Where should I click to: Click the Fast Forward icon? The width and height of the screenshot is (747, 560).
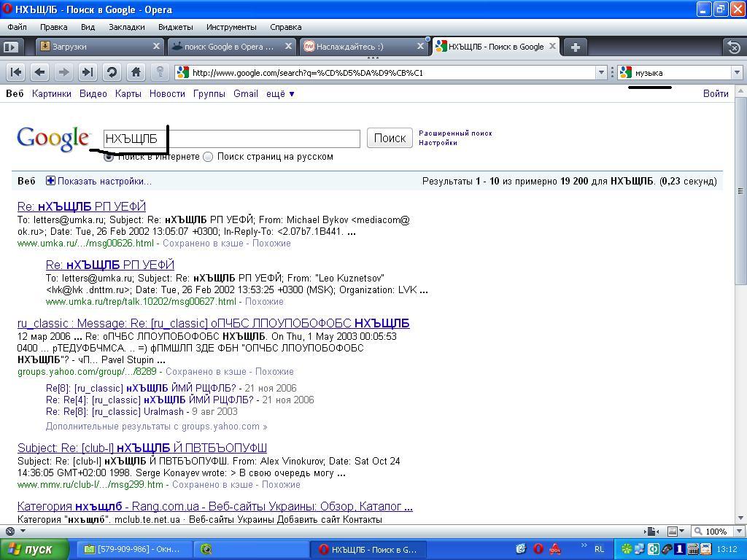[88, 72]
